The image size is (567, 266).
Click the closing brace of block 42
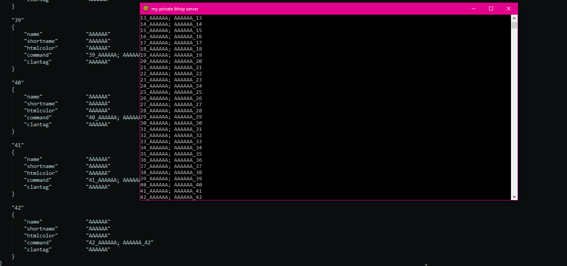tap(13, 256)
